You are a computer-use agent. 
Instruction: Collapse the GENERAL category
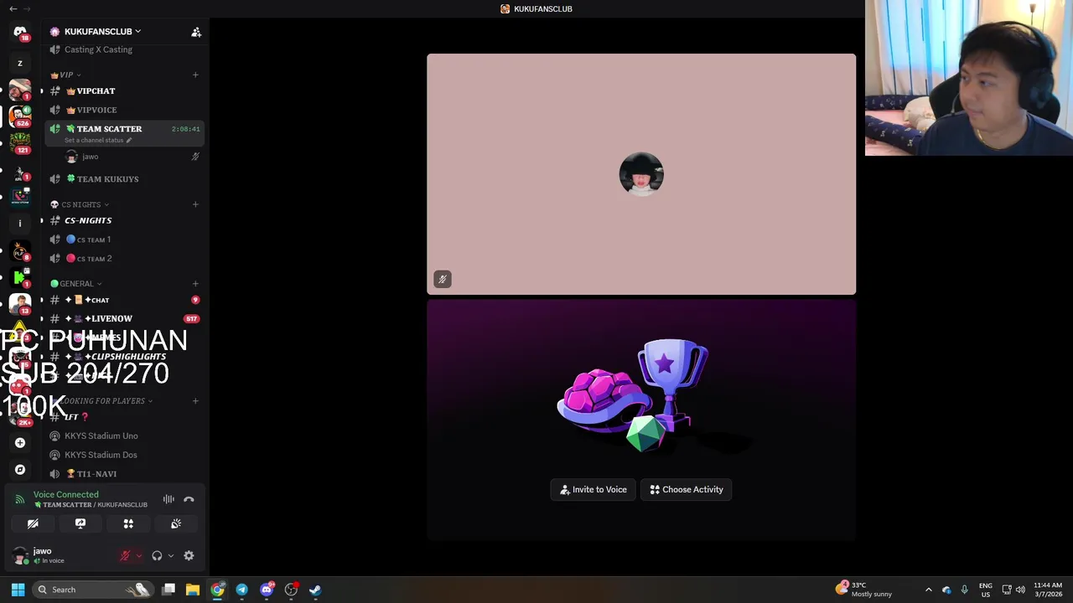point(76,284)
